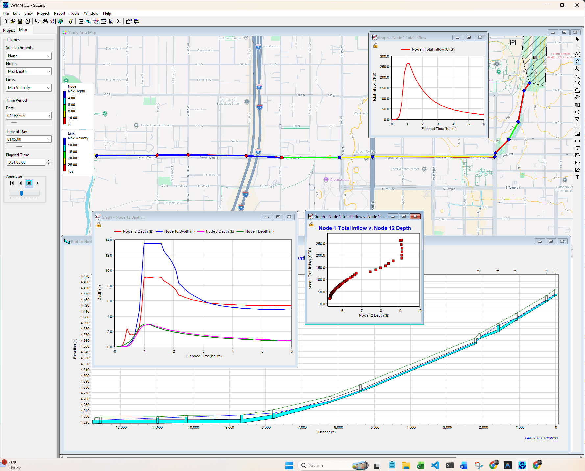Stop the animator playback
The width and height of the screenshot is (585, 471).
pos(29,183)
